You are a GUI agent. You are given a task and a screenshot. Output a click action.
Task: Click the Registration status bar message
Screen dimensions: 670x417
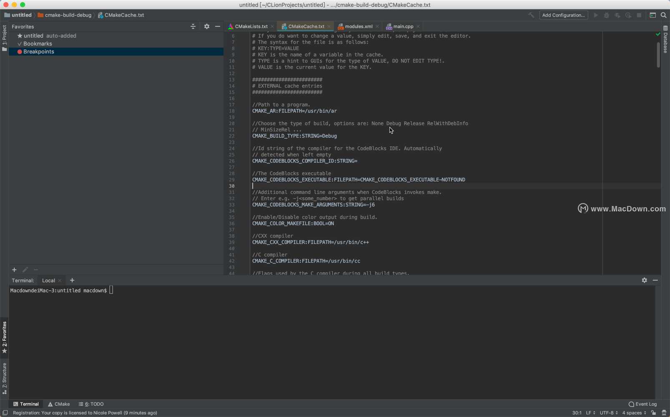click(x=85, y=413)
